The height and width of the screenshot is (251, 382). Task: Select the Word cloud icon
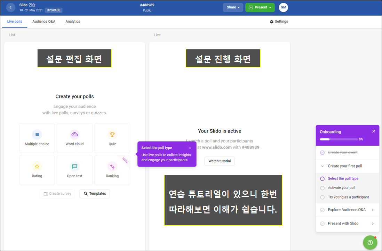coord(74,135)
